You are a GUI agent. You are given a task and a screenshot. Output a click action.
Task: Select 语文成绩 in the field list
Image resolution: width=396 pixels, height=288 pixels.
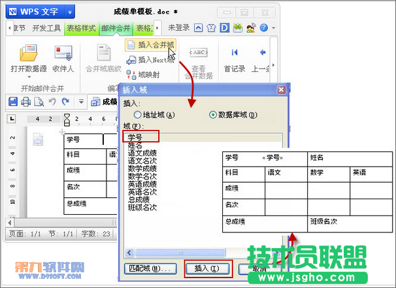142,153
